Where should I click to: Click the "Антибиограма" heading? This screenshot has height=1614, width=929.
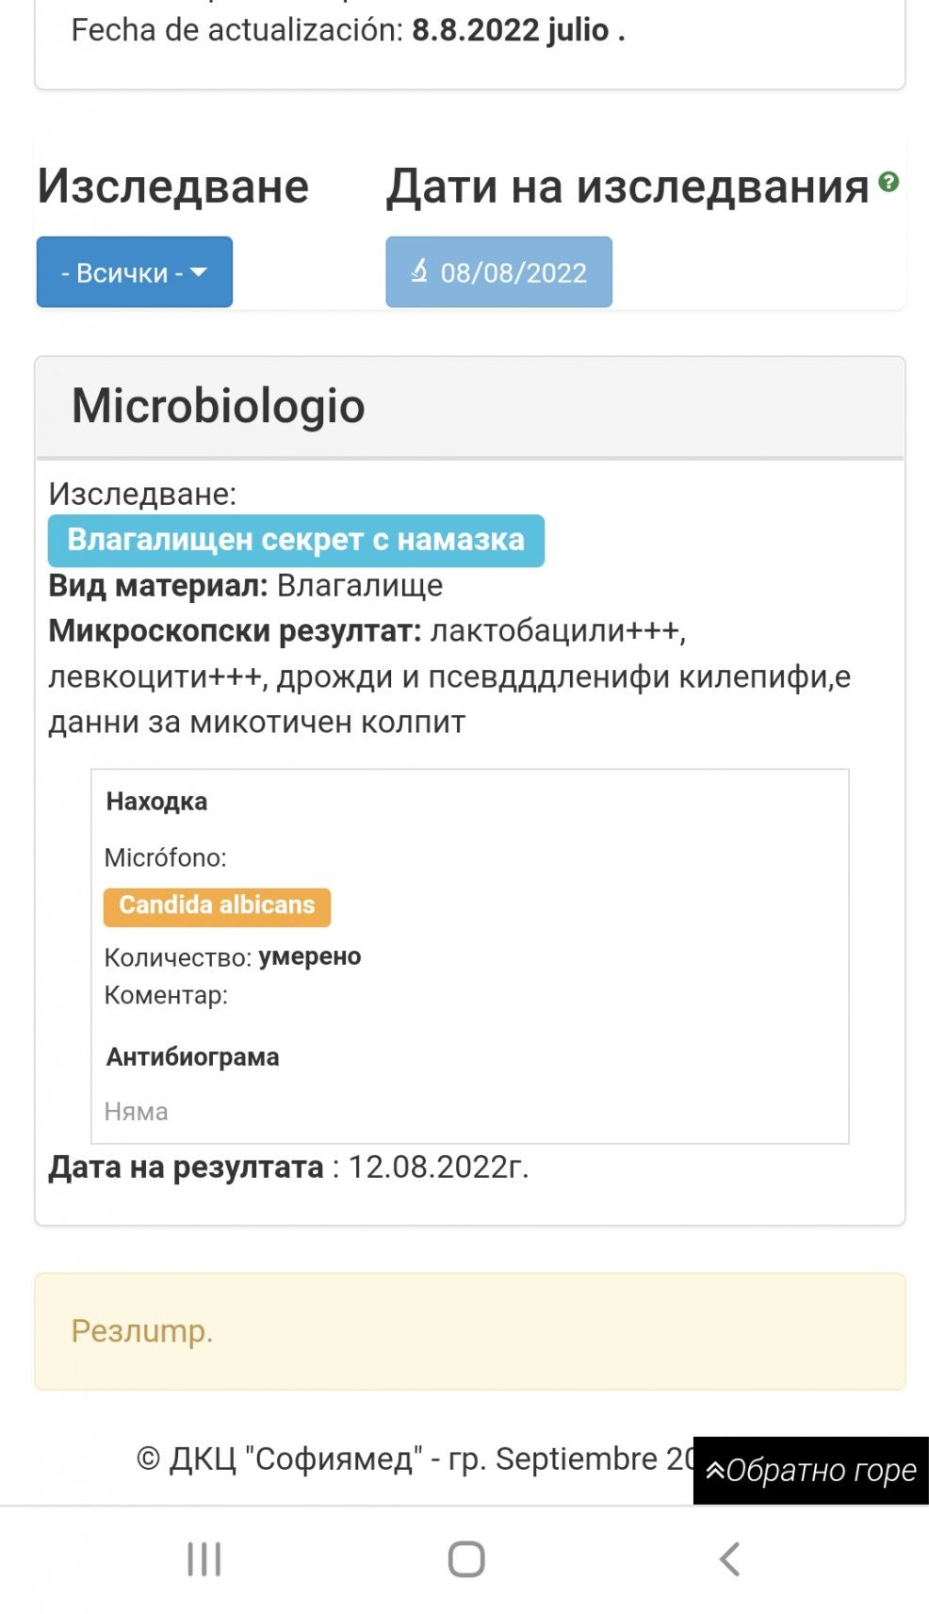192,1057
